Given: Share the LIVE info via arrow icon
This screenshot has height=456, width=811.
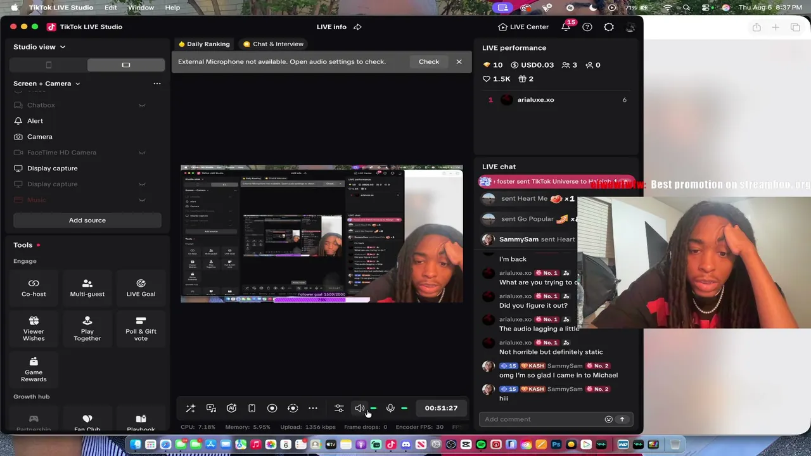Looking at the screenshot, I should pyautogui.click(x=357, y=27).
